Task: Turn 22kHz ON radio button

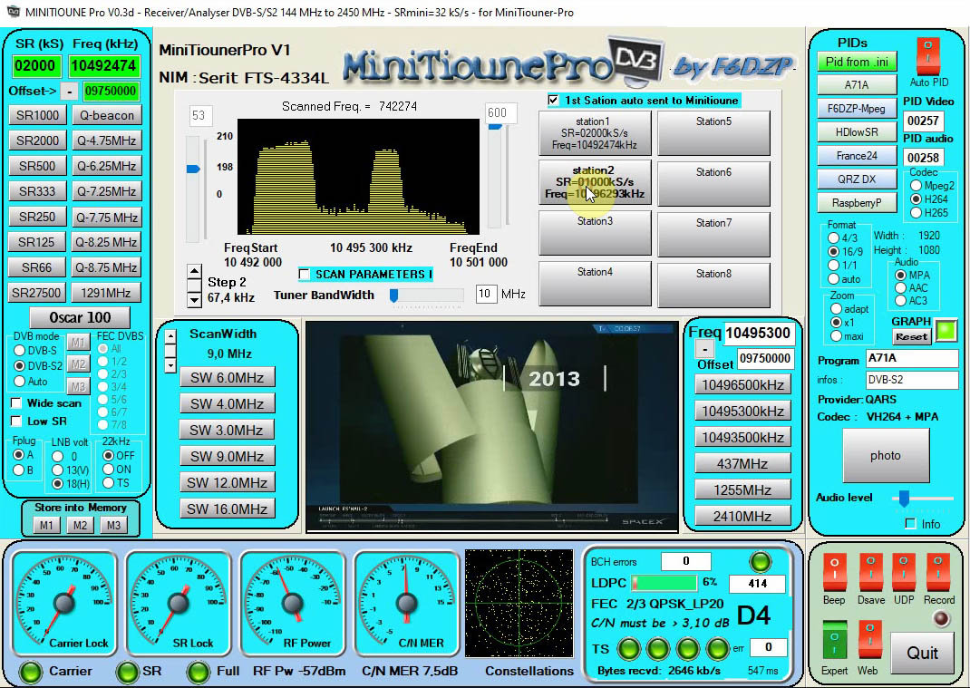Action: pos(108,470)
